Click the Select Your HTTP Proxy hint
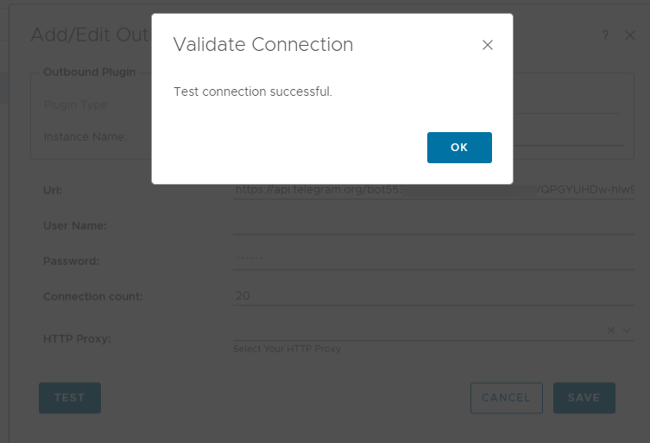Viewport: 650px width, 443px height. point(287,349)
